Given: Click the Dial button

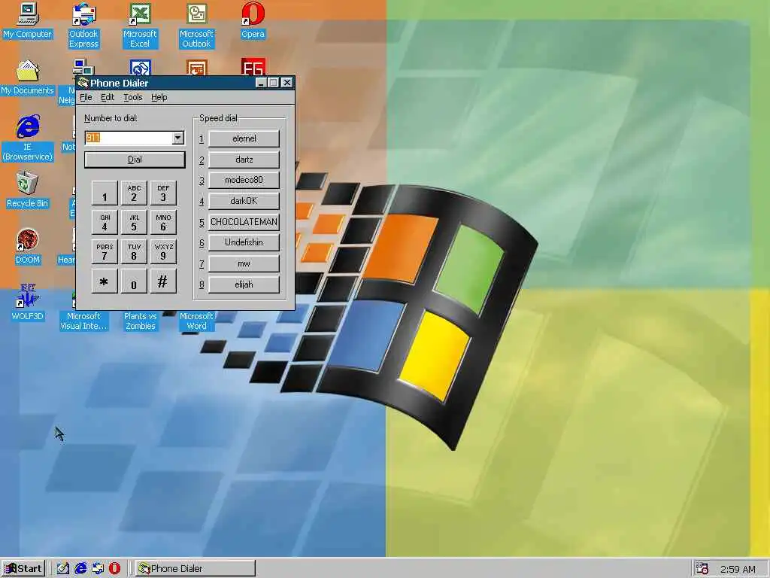Looking at the screenshot, I should click(x=135, y=160).
